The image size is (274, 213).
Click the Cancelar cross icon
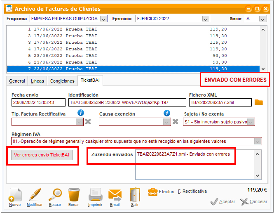244,202
